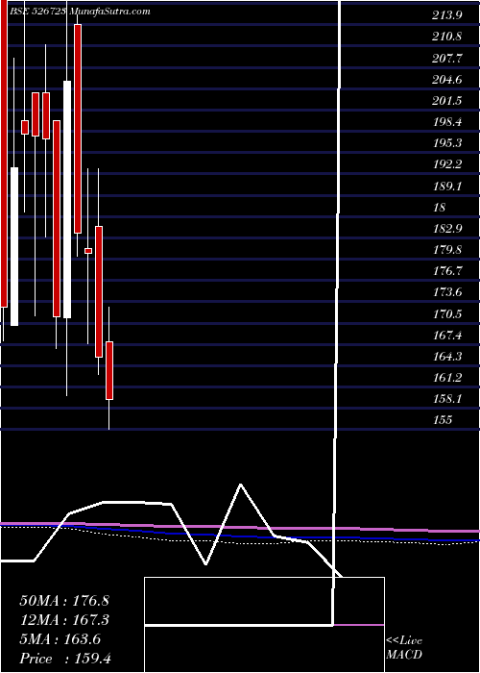The height and width of the screenshot is (673, 480).
Task: Click the 195.3 price axis label
Action: 447,143
